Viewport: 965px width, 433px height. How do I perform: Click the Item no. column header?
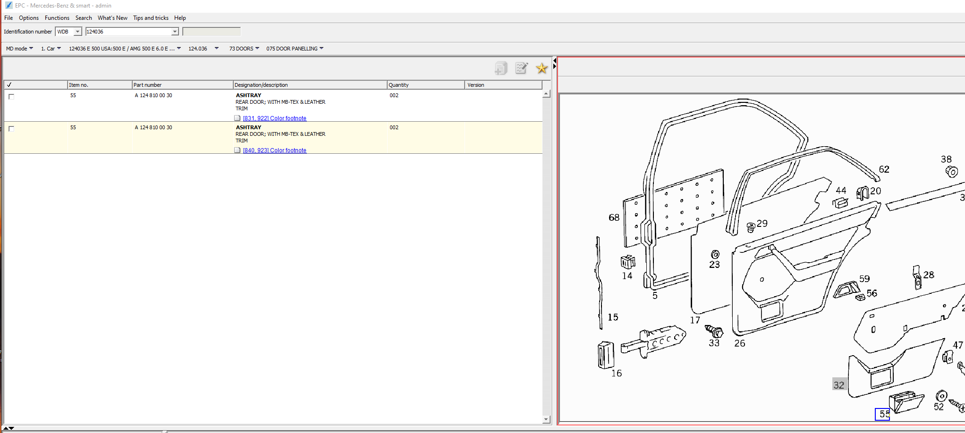tap(99, 85)
